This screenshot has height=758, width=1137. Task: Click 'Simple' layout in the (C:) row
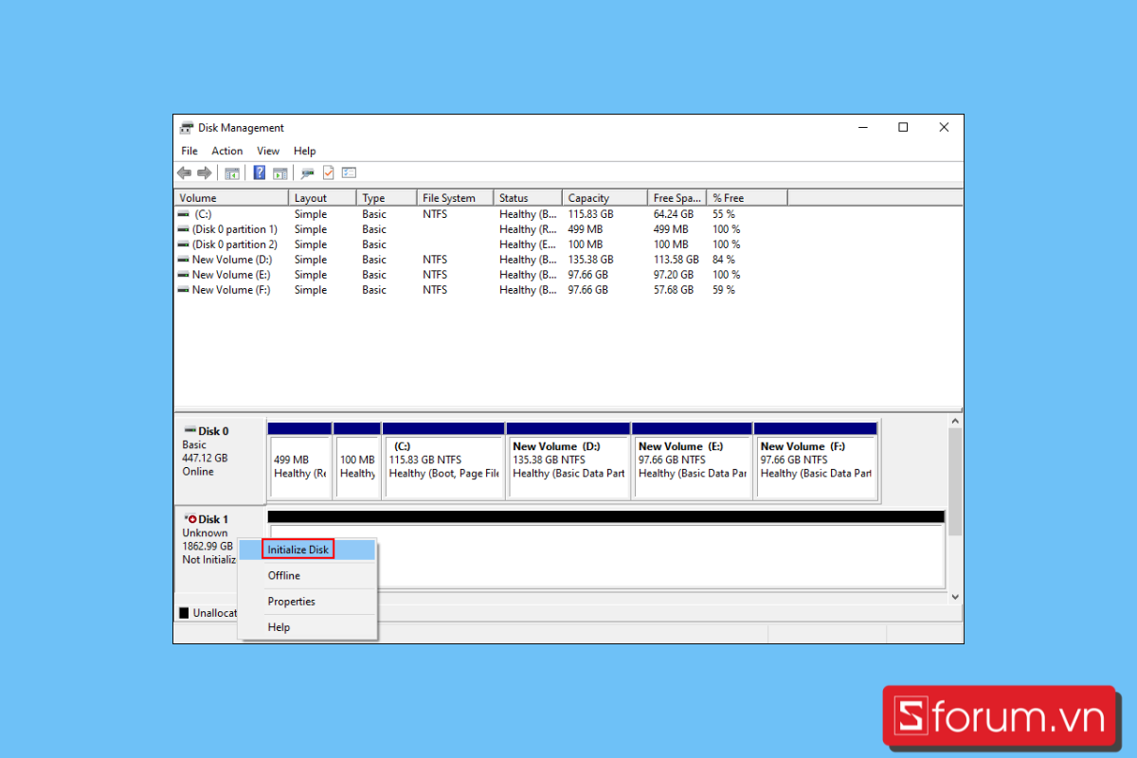point(310,214)
